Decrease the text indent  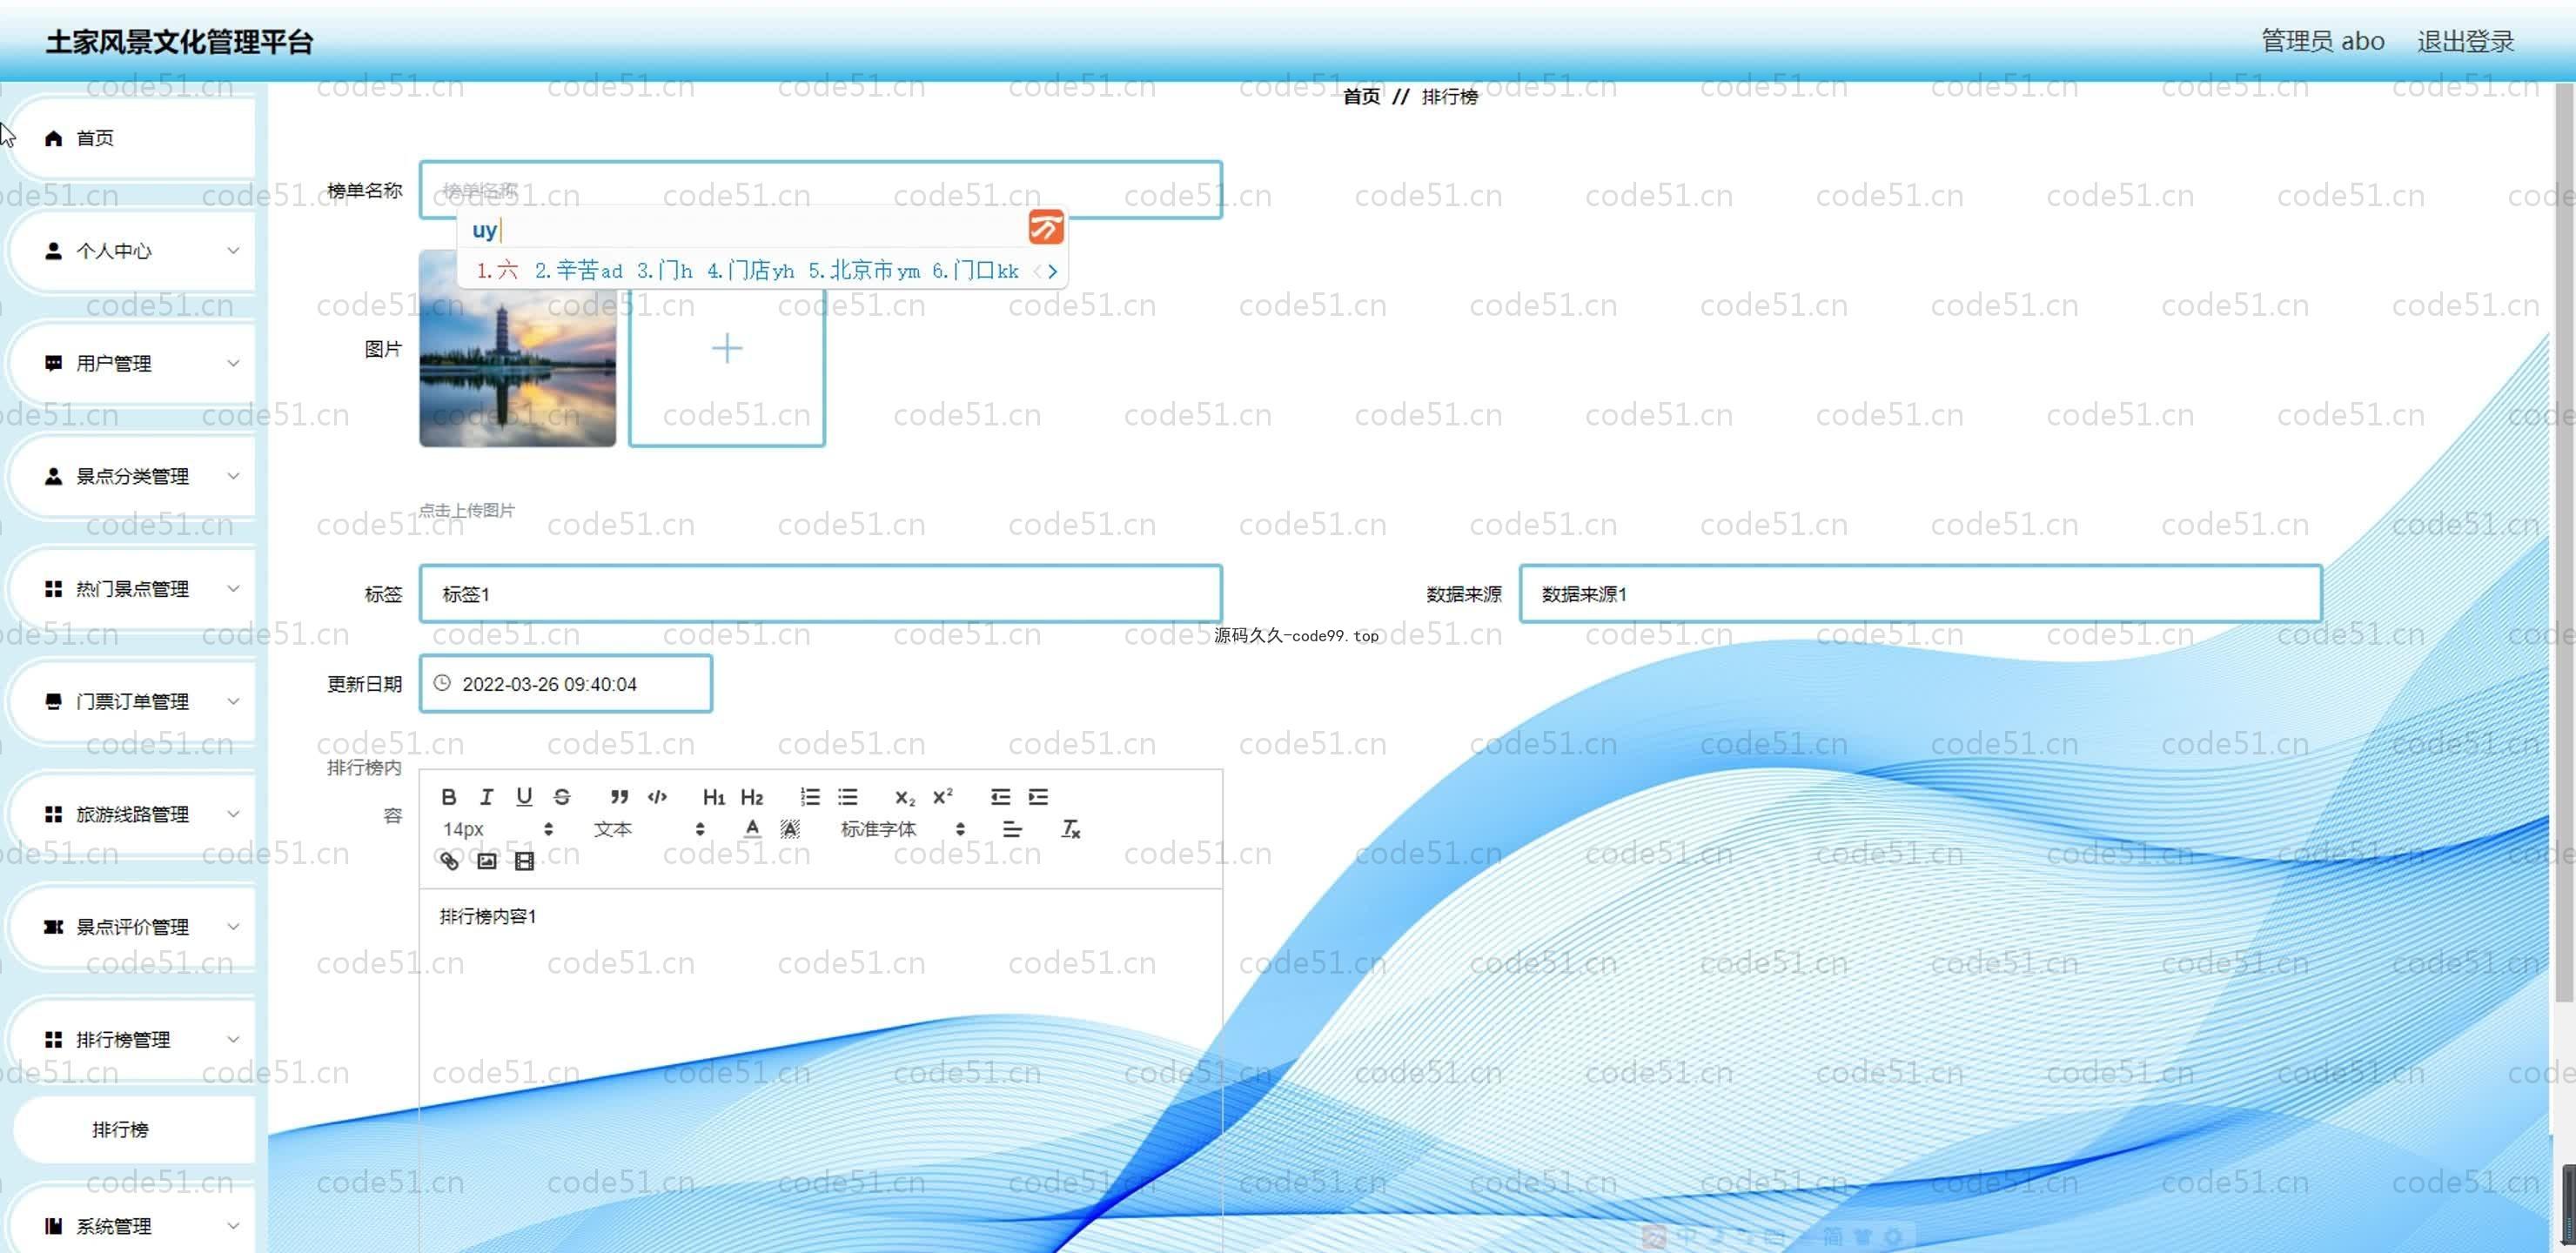[1000, 797]
